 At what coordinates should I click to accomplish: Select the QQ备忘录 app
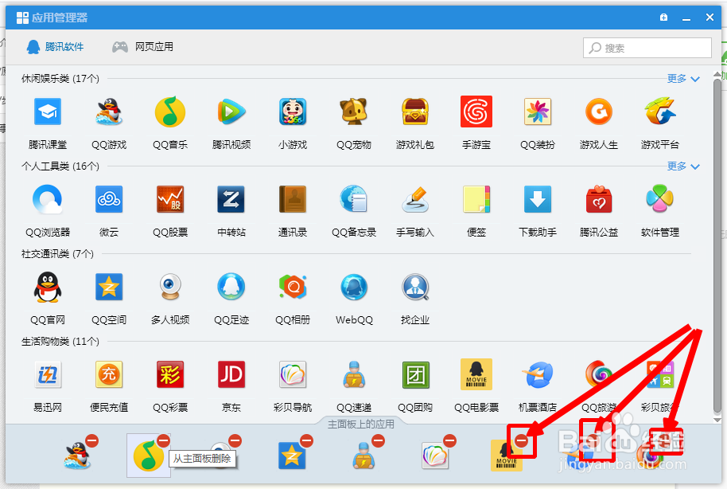tap(354, 199)
